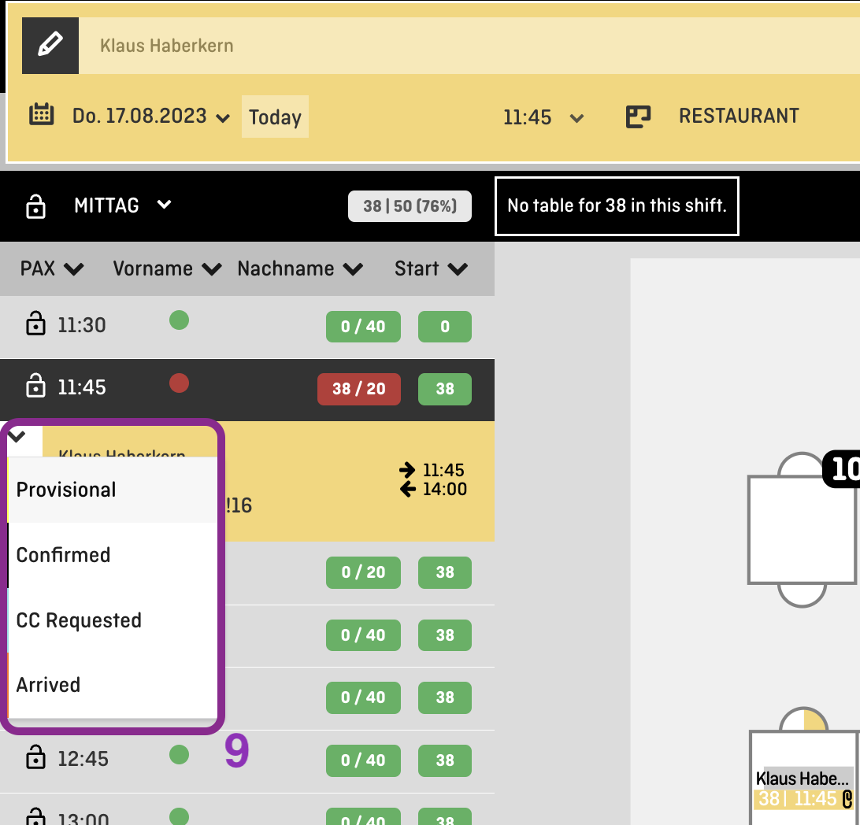Click the pencil edit icon beside Klaus Haberkern
The width and height of the screenshot is (860, 825).
pyautogui.click(x=50, y=45)
